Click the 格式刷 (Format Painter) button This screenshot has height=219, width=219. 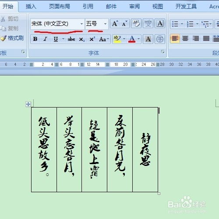(x=12, y=38)
